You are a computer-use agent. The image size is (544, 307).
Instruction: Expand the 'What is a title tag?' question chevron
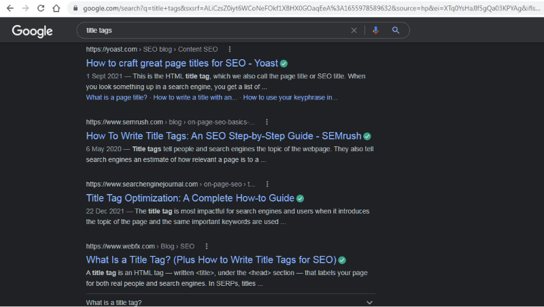(369, 302)
